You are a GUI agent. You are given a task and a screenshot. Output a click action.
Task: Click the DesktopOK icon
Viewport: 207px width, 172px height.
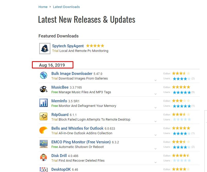click(44, 169)
